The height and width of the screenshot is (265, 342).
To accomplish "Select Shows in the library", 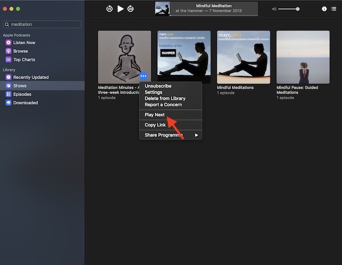I will coord(42,85).
